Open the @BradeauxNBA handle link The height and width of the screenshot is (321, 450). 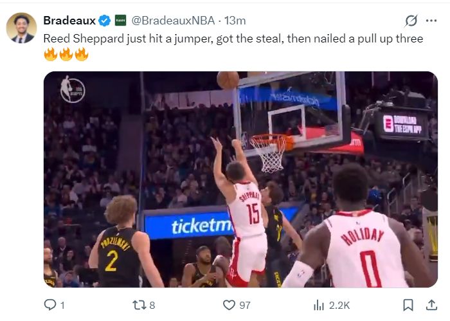coord(173,21)
